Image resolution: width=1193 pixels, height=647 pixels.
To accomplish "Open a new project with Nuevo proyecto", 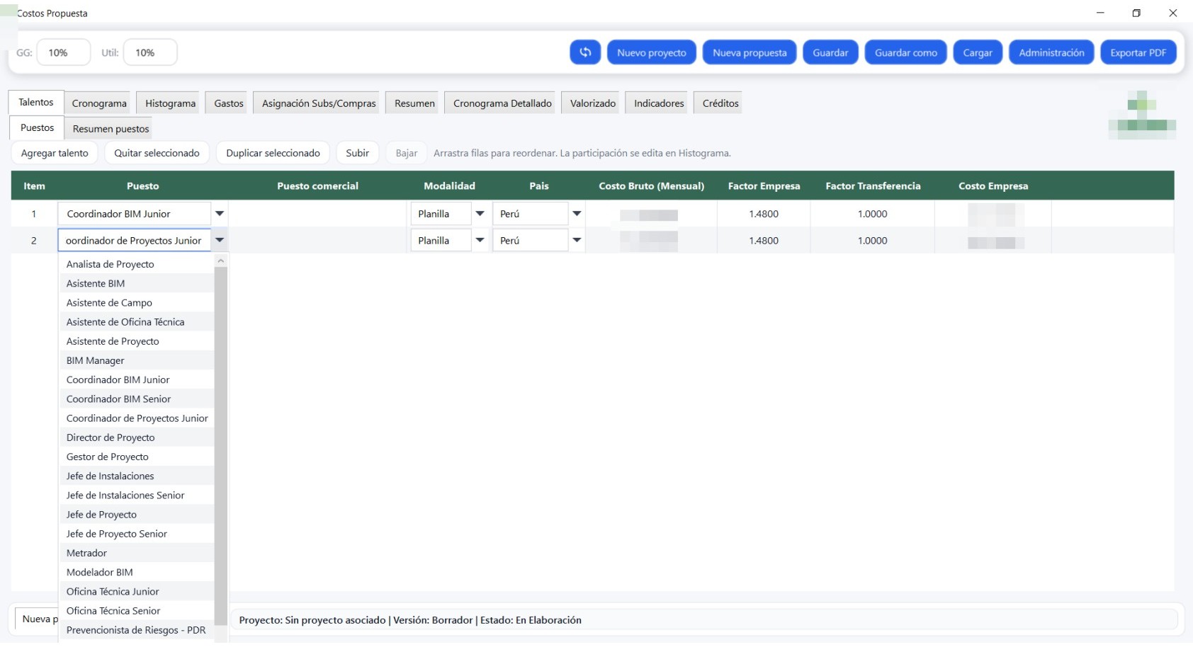I will [651, 52].
